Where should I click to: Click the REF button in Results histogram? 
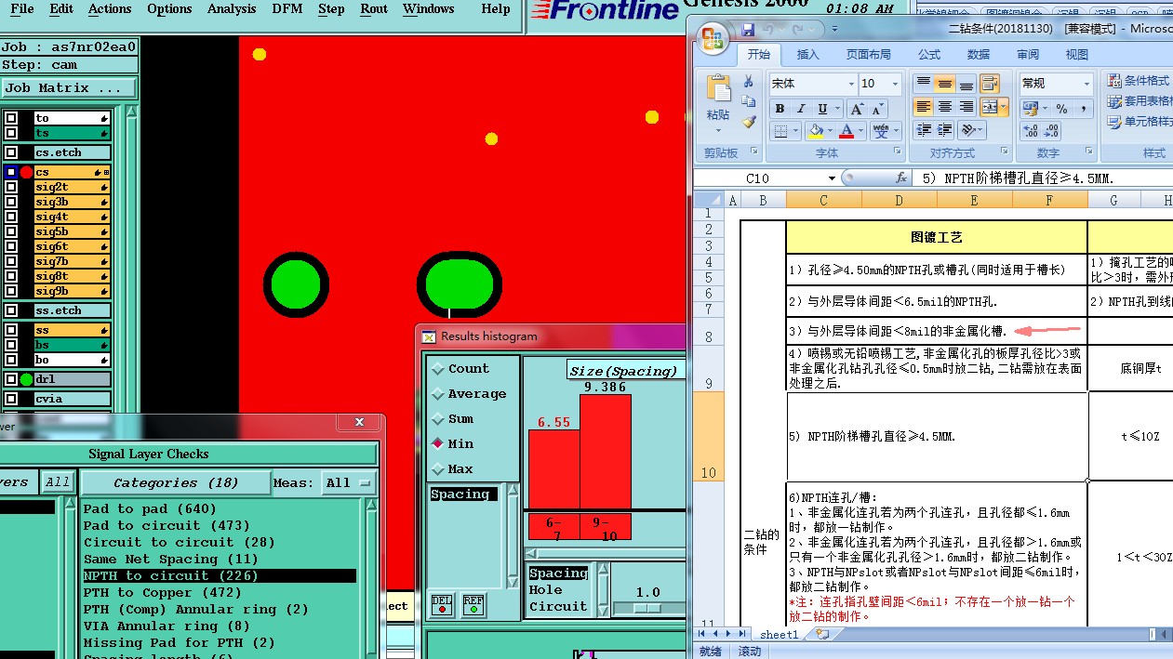[473, 604]
